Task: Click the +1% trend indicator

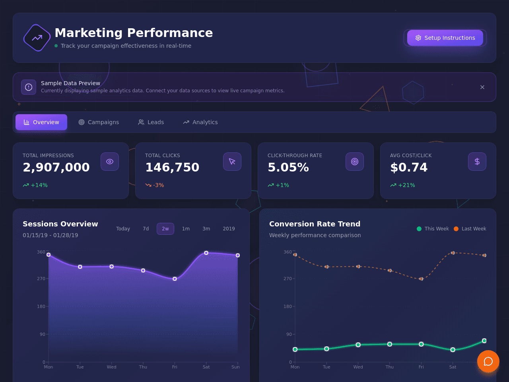Action: tap(278, 185)
